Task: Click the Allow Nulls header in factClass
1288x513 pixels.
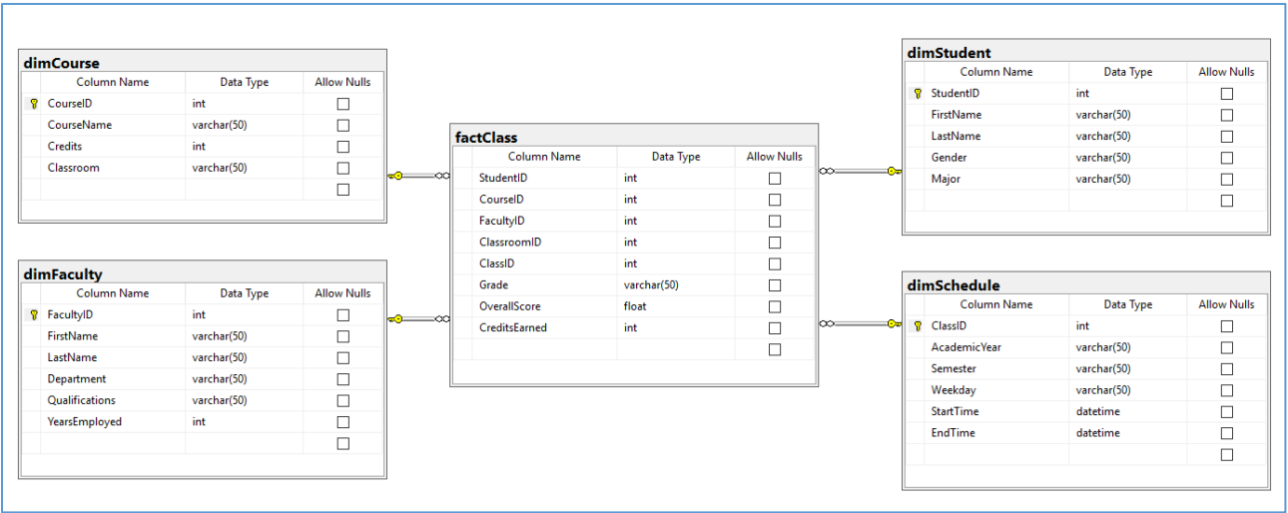Action: [774, 157]
